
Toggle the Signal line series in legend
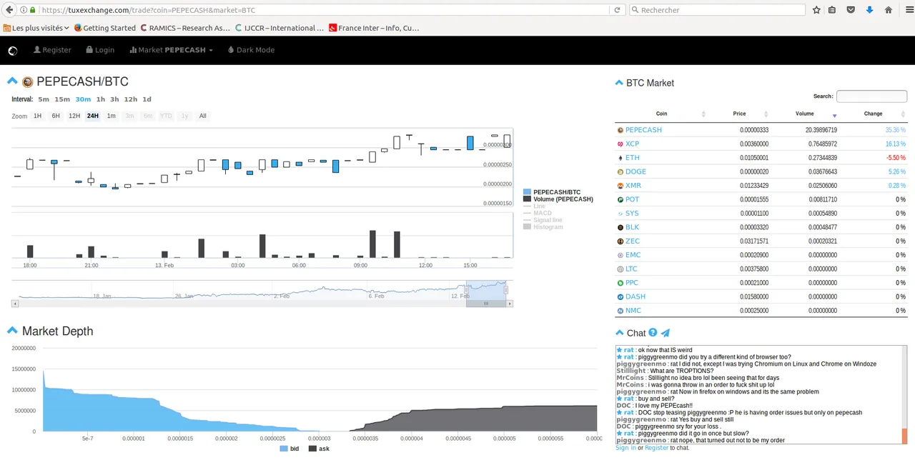[543, 220]
